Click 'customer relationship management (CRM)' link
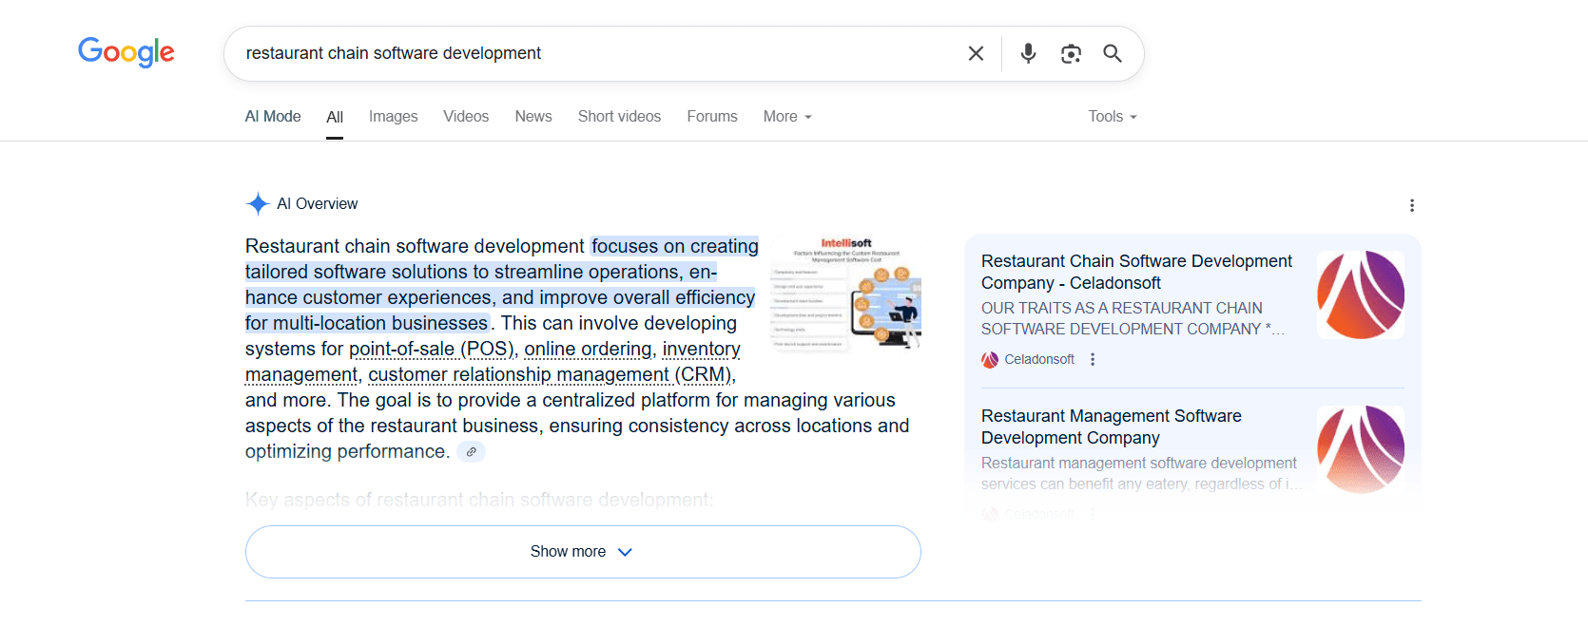 550,374
